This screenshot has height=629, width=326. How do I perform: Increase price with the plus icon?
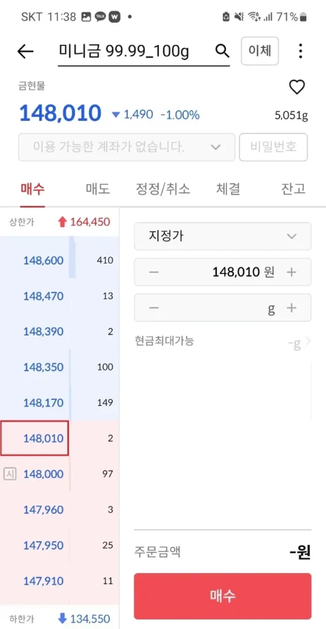292,272
